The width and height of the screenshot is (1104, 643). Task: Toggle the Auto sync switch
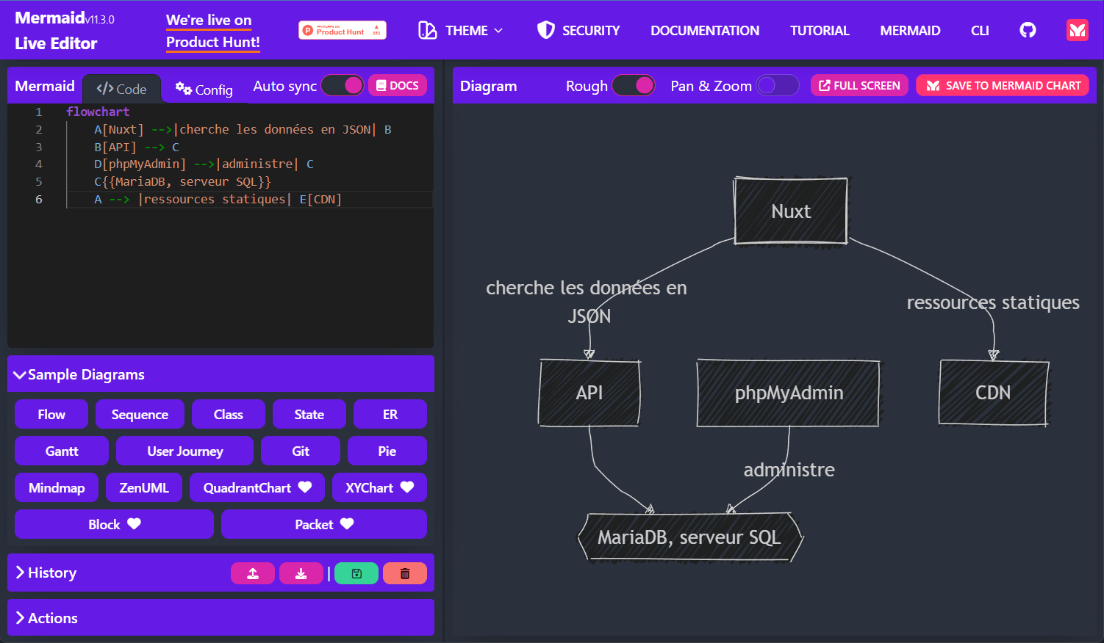click(x=343, y=86)
